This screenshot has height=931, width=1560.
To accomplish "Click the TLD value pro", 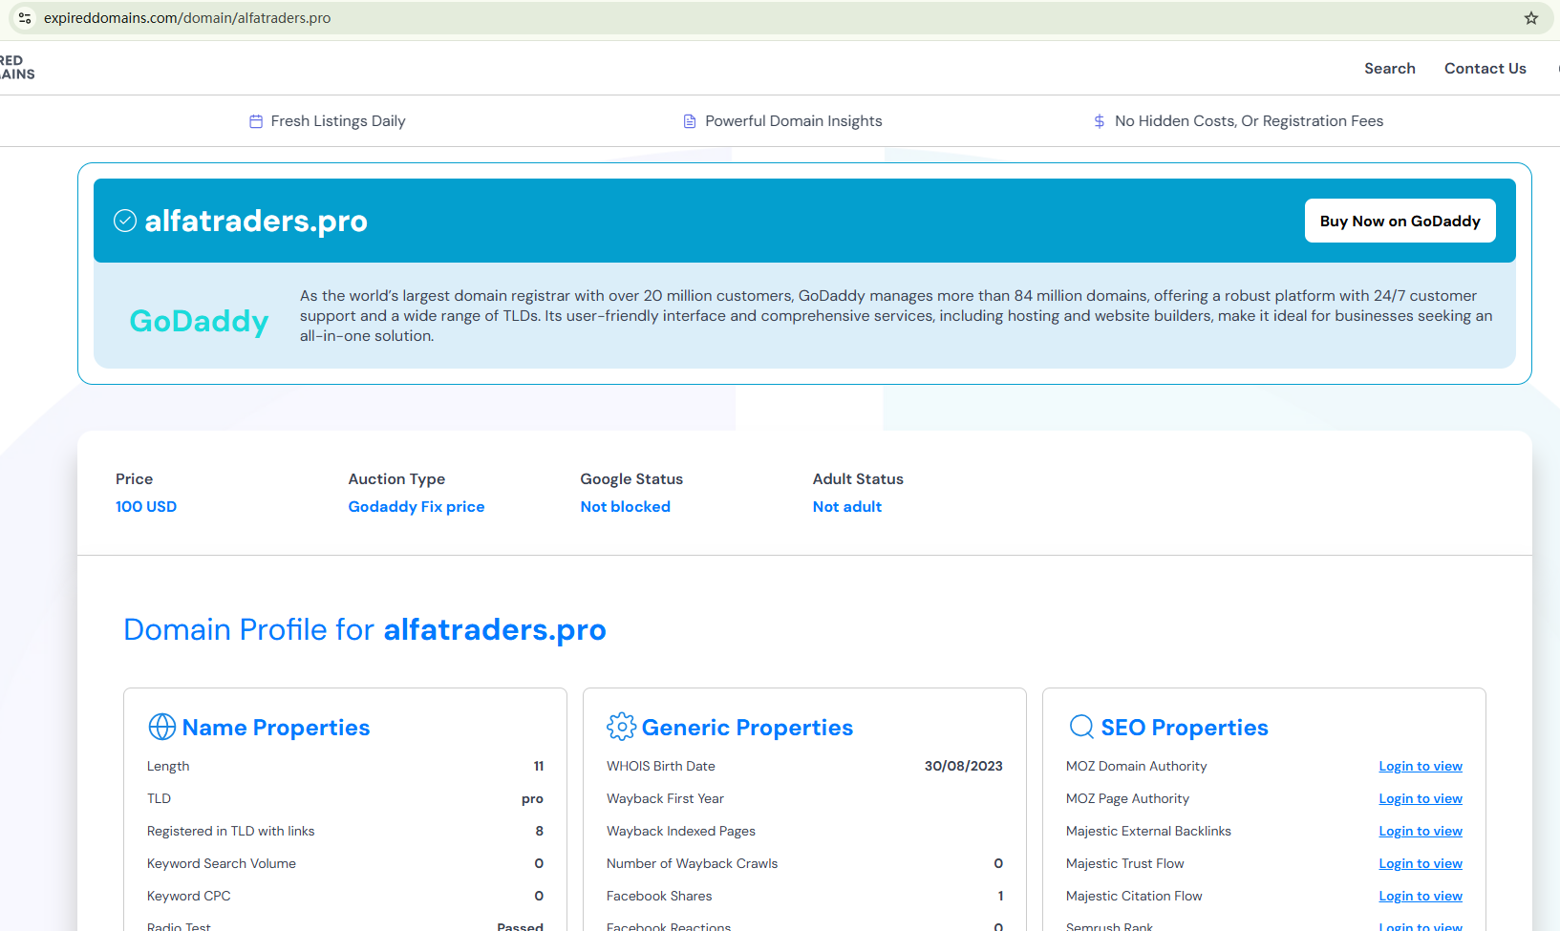I will coord(532,799).
